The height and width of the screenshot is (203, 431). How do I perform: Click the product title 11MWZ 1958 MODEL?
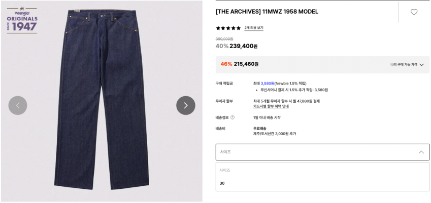tap(267, 12)
